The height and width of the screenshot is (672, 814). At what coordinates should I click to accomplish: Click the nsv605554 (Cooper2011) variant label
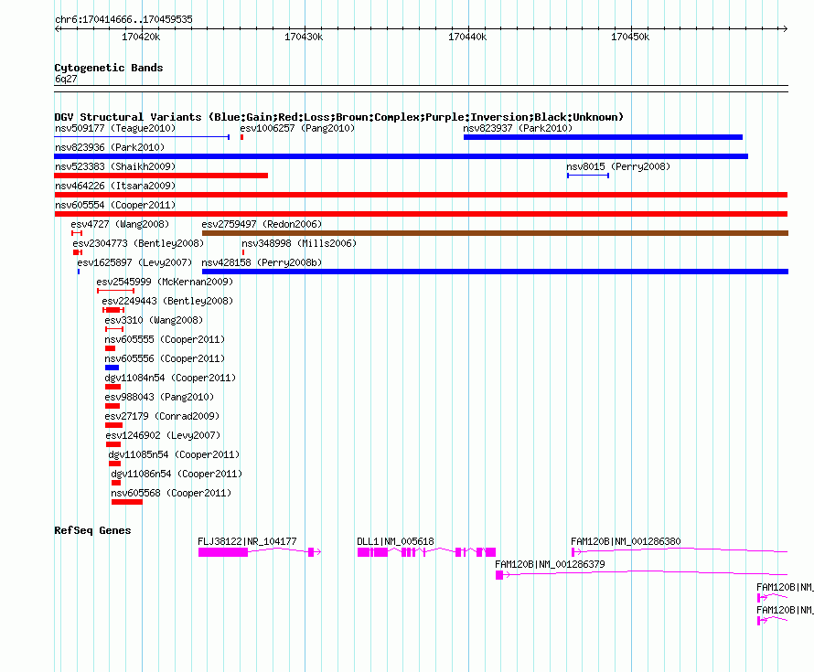(115, 205)
